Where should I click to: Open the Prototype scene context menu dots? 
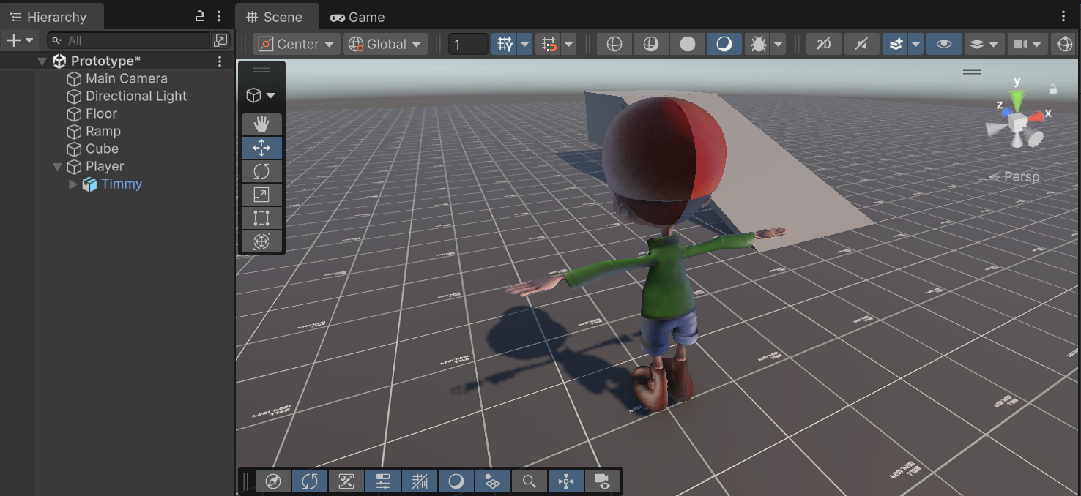(x=220, y=61)
